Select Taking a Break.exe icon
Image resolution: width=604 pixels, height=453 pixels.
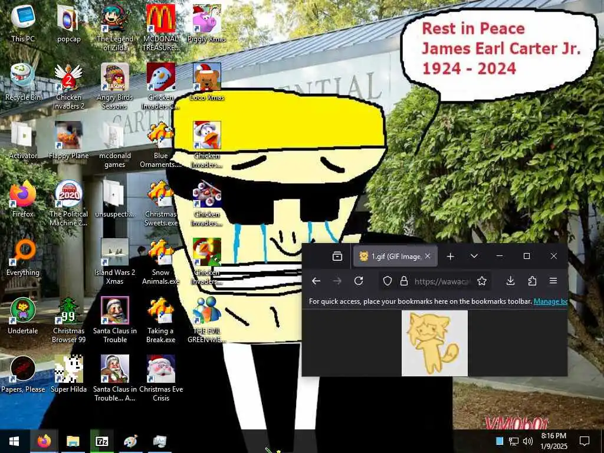click(x=160, y=320)
